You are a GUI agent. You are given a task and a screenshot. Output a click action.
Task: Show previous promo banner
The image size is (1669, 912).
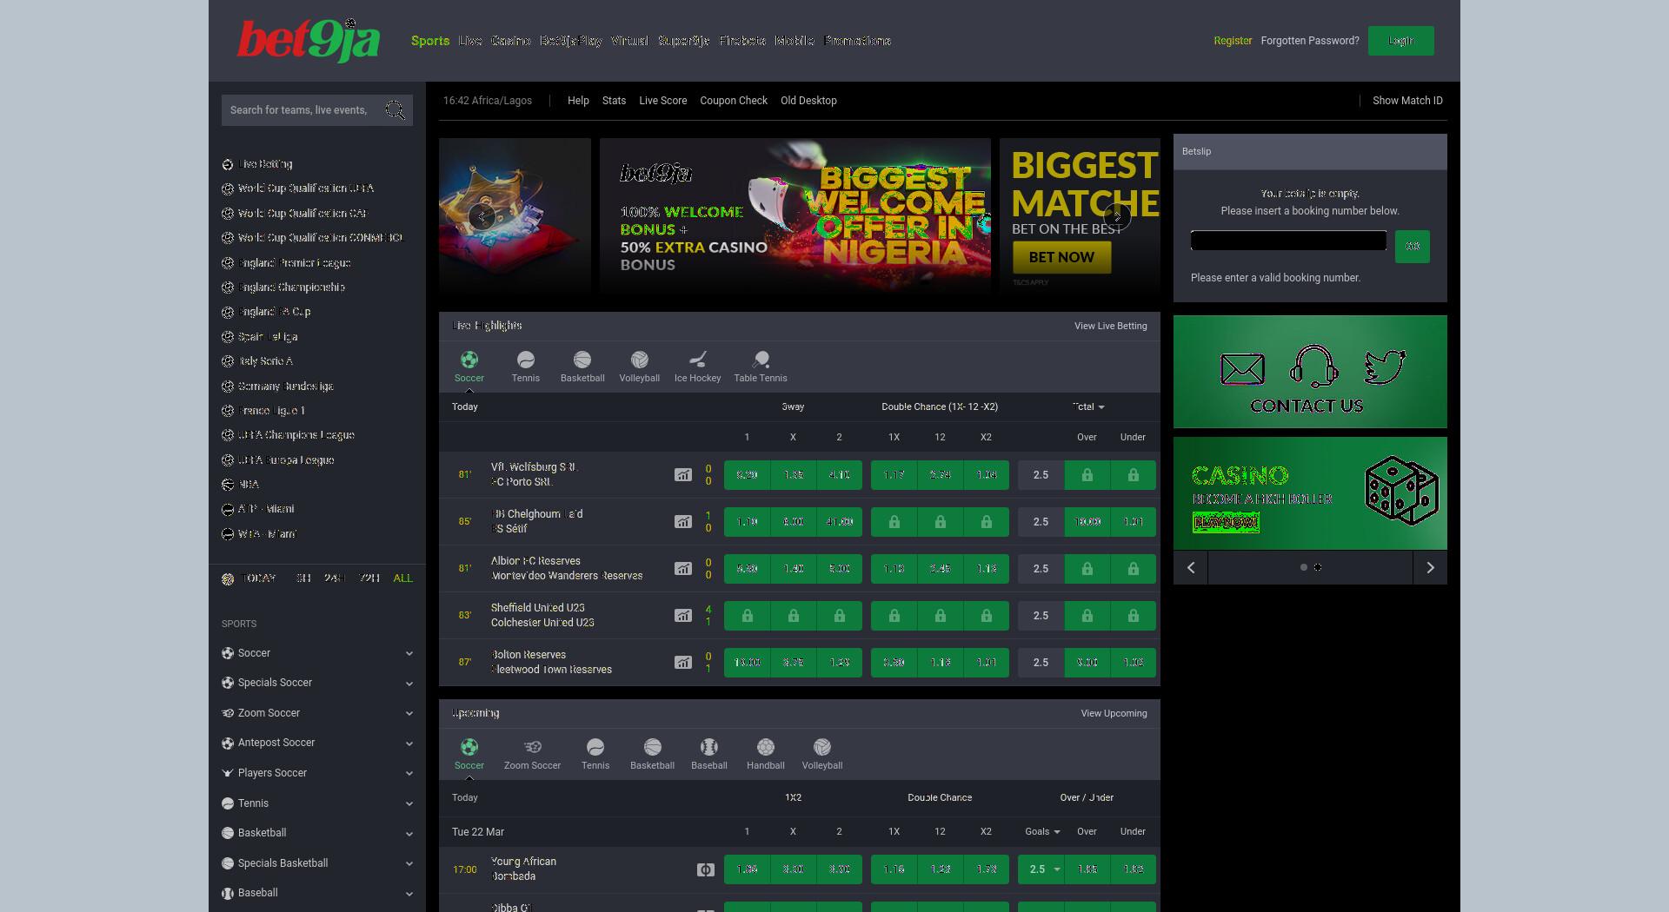[482, 216]
